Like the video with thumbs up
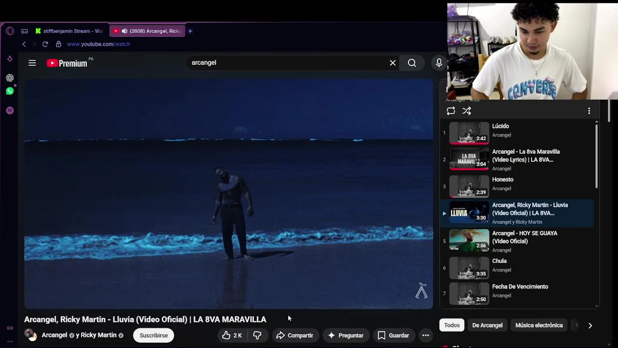 232,335
